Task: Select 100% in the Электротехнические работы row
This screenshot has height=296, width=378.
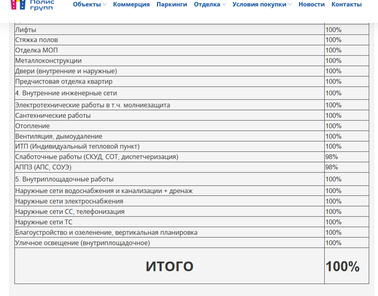Action: click(x=333, y=105)
